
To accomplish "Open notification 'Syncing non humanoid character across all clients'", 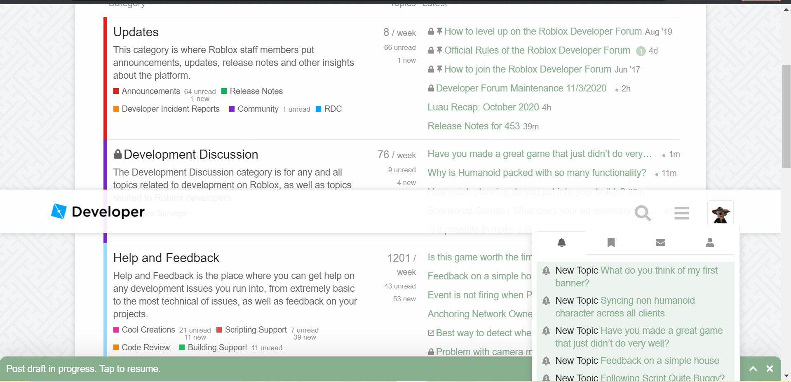I will coord(625,307).
